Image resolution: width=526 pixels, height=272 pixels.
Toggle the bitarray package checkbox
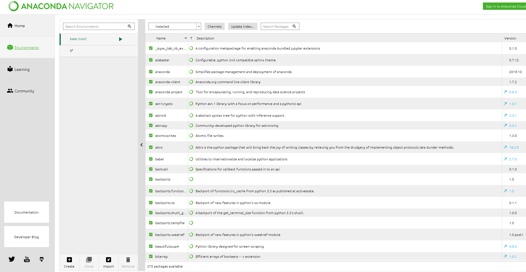click(151, 256)
